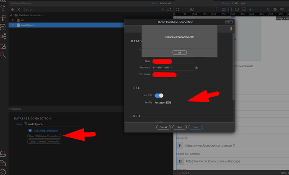
Task: Open the theme/design editor icon in left sidebar
Action: point(3,46)
